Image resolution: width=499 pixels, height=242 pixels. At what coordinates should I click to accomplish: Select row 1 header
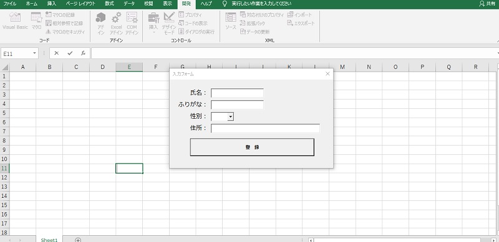coord(4,77)
